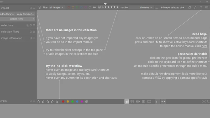This screenshot has height=118, width=210.
Task: Open full preview layout icon
Action: (149, 101)
